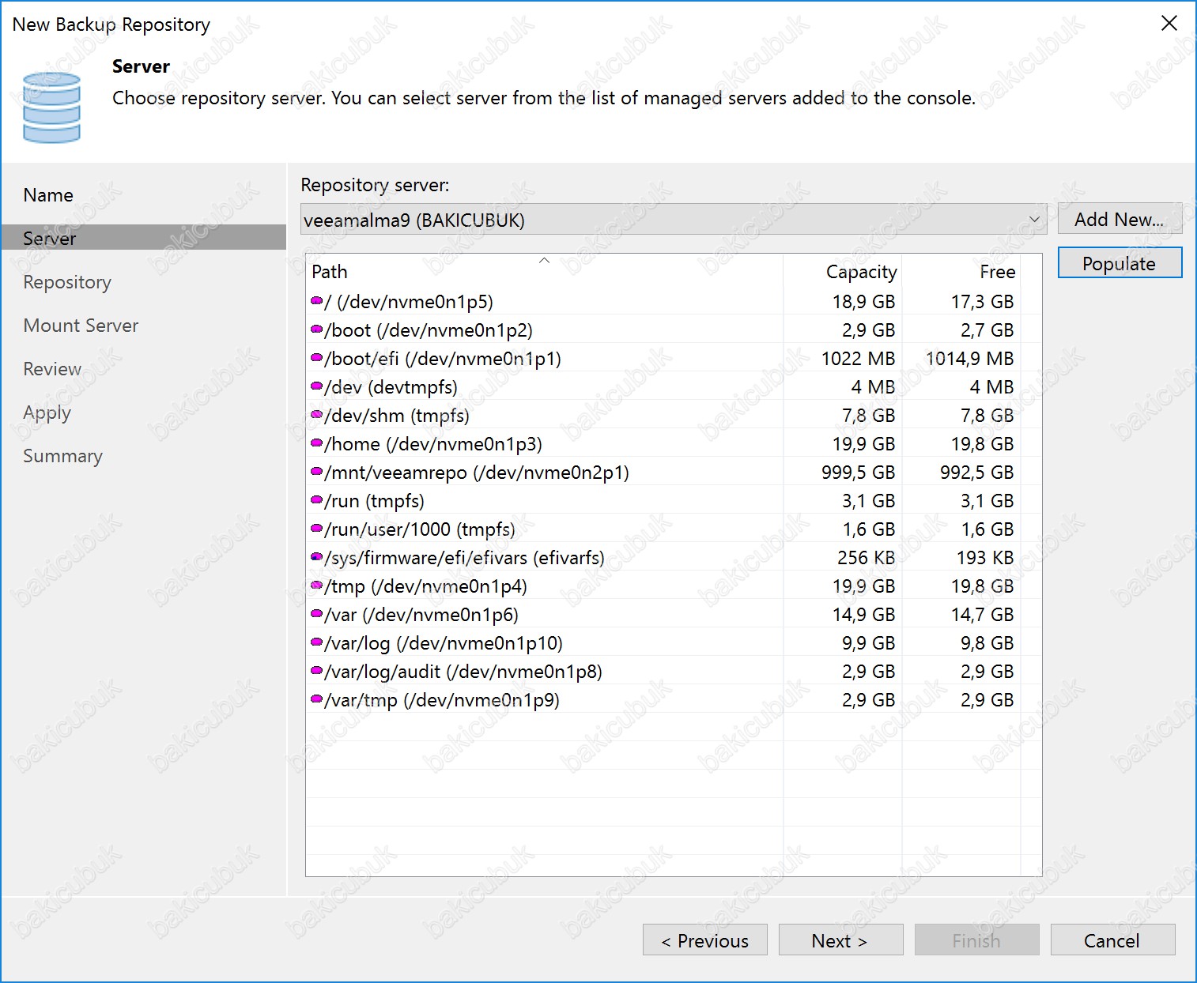Select the /sys/firmware/efi/efivars (efivarfs) path
Viewport: 1197px width, 983px height.
pos(464,558)
